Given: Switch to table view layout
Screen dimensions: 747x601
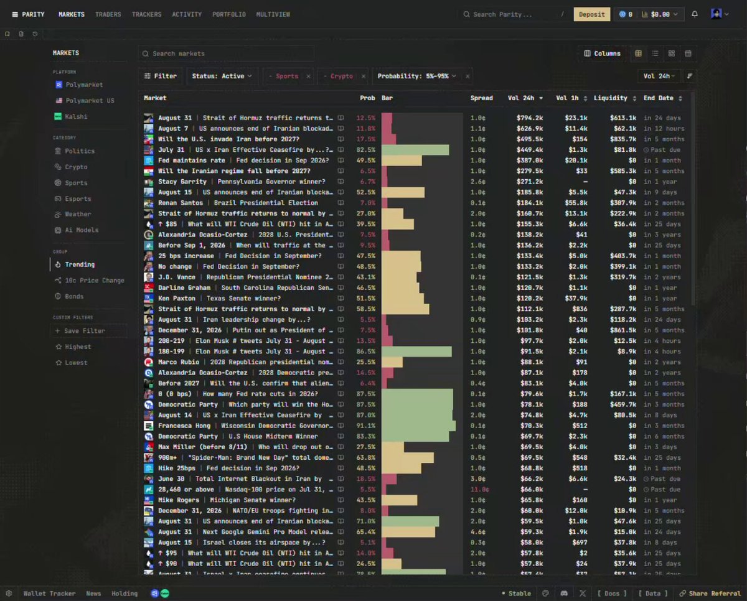Looking at the screenshot, I should (638, 54).
